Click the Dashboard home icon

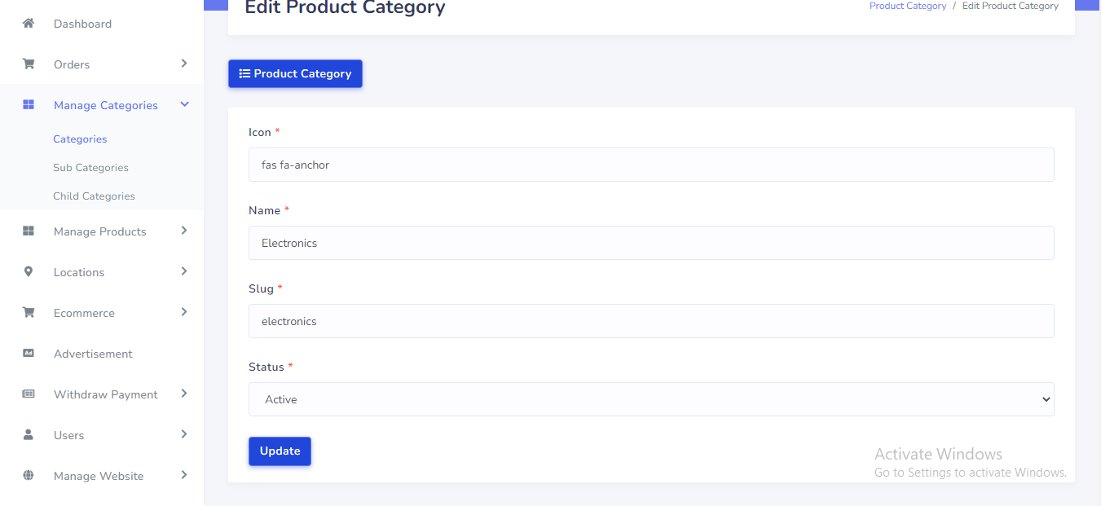[x=29, y=24]
